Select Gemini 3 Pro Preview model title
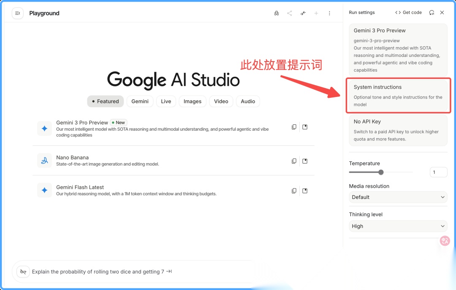The width and height of the screenshot is (456, 290). coord(82,123)
